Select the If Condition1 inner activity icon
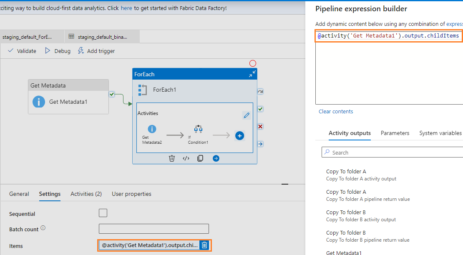463x255 pixels. click(198, 129)
